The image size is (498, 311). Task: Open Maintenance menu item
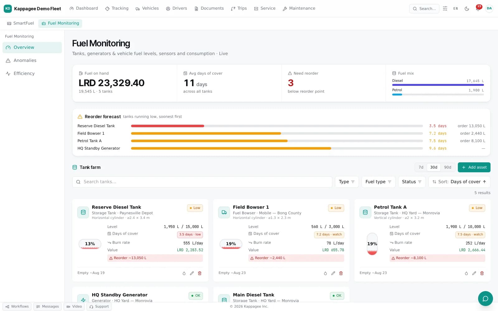pyautogui.click(x=299, y=8)
